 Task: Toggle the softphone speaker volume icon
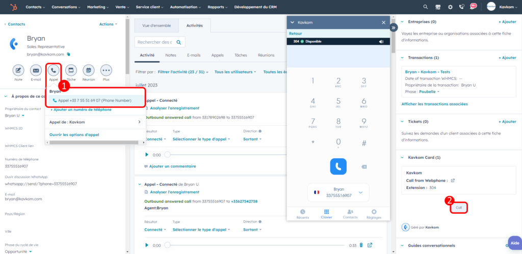point(381,41)
